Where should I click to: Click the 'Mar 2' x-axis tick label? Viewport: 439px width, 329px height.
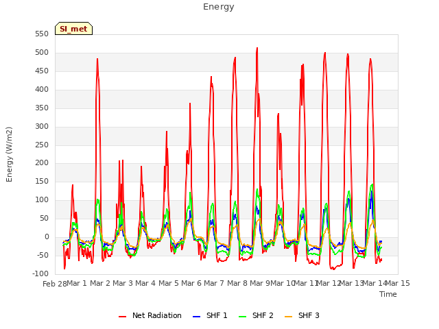click(100, 283)
